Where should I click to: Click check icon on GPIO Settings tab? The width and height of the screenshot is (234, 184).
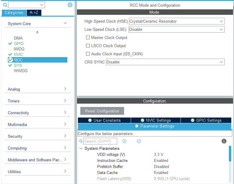click(x=193, y=120)
